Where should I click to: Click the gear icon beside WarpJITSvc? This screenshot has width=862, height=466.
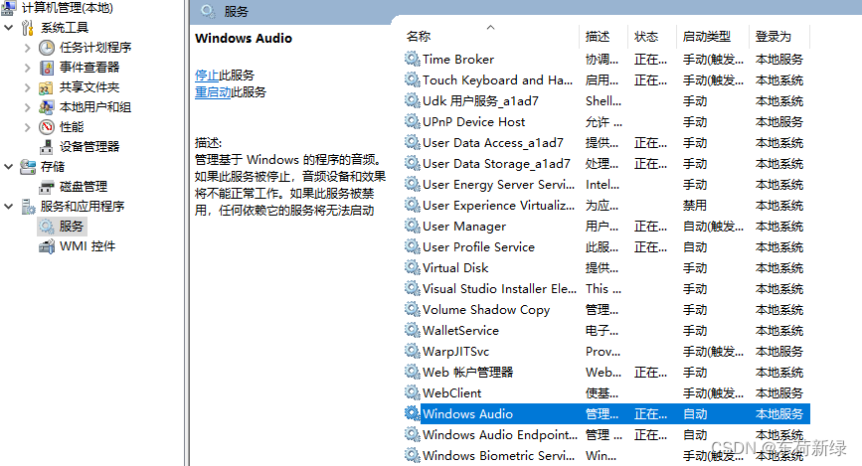pyautogui.click(x=413, y=351)
